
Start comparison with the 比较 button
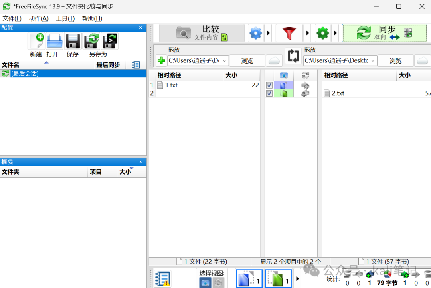click(x=202, y=33)
